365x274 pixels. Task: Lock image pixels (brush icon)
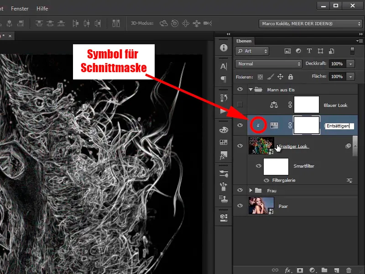pyautogui.click(x=270, y=77)
